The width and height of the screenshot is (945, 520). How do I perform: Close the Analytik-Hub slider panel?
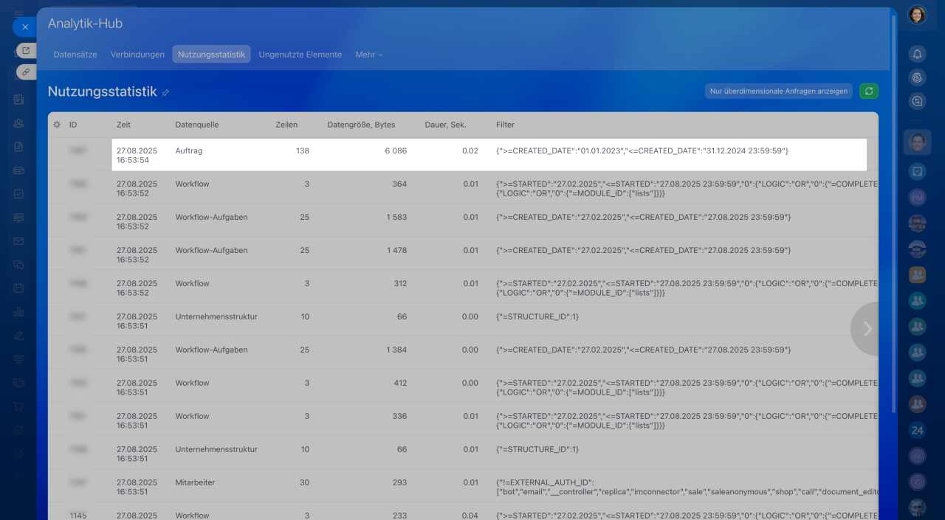24,27
